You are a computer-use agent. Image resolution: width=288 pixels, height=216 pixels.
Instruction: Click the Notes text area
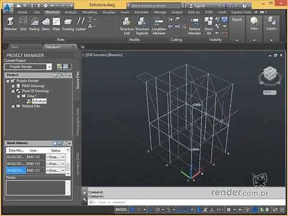[x=36, y=187]
